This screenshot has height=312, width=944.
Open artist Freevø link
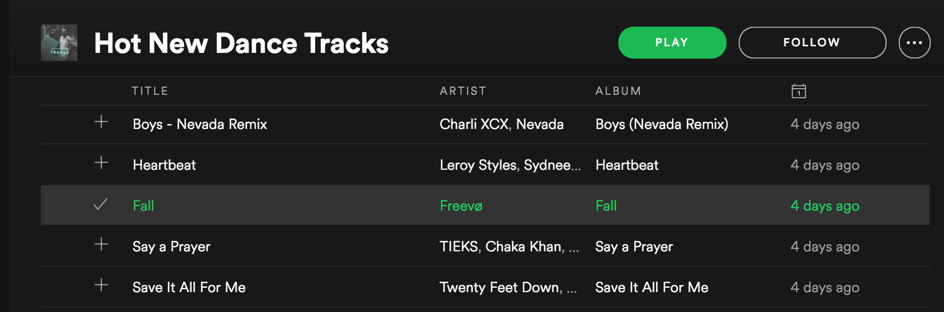[461, 206]
